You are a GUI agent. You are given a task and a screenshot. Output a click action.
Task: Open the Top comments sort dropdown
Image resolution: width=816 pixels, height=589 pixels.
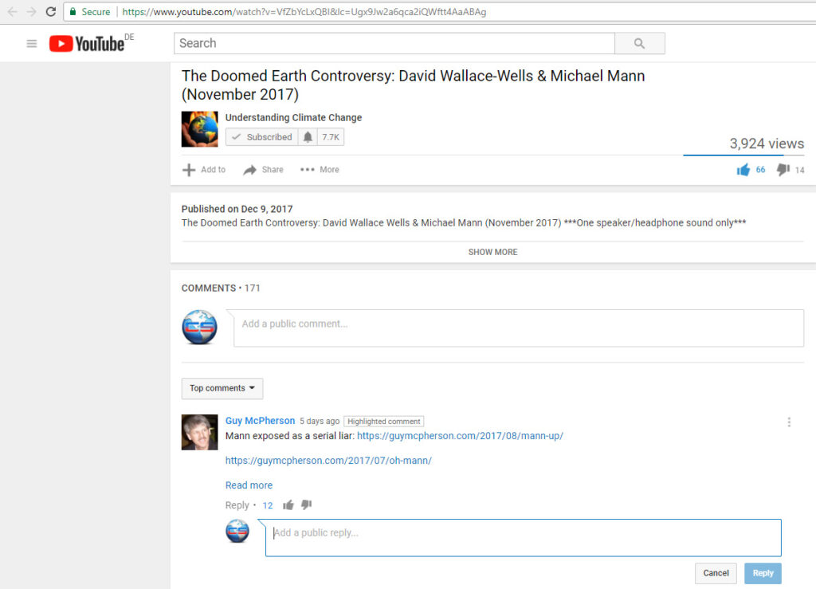tap(222, 388)
